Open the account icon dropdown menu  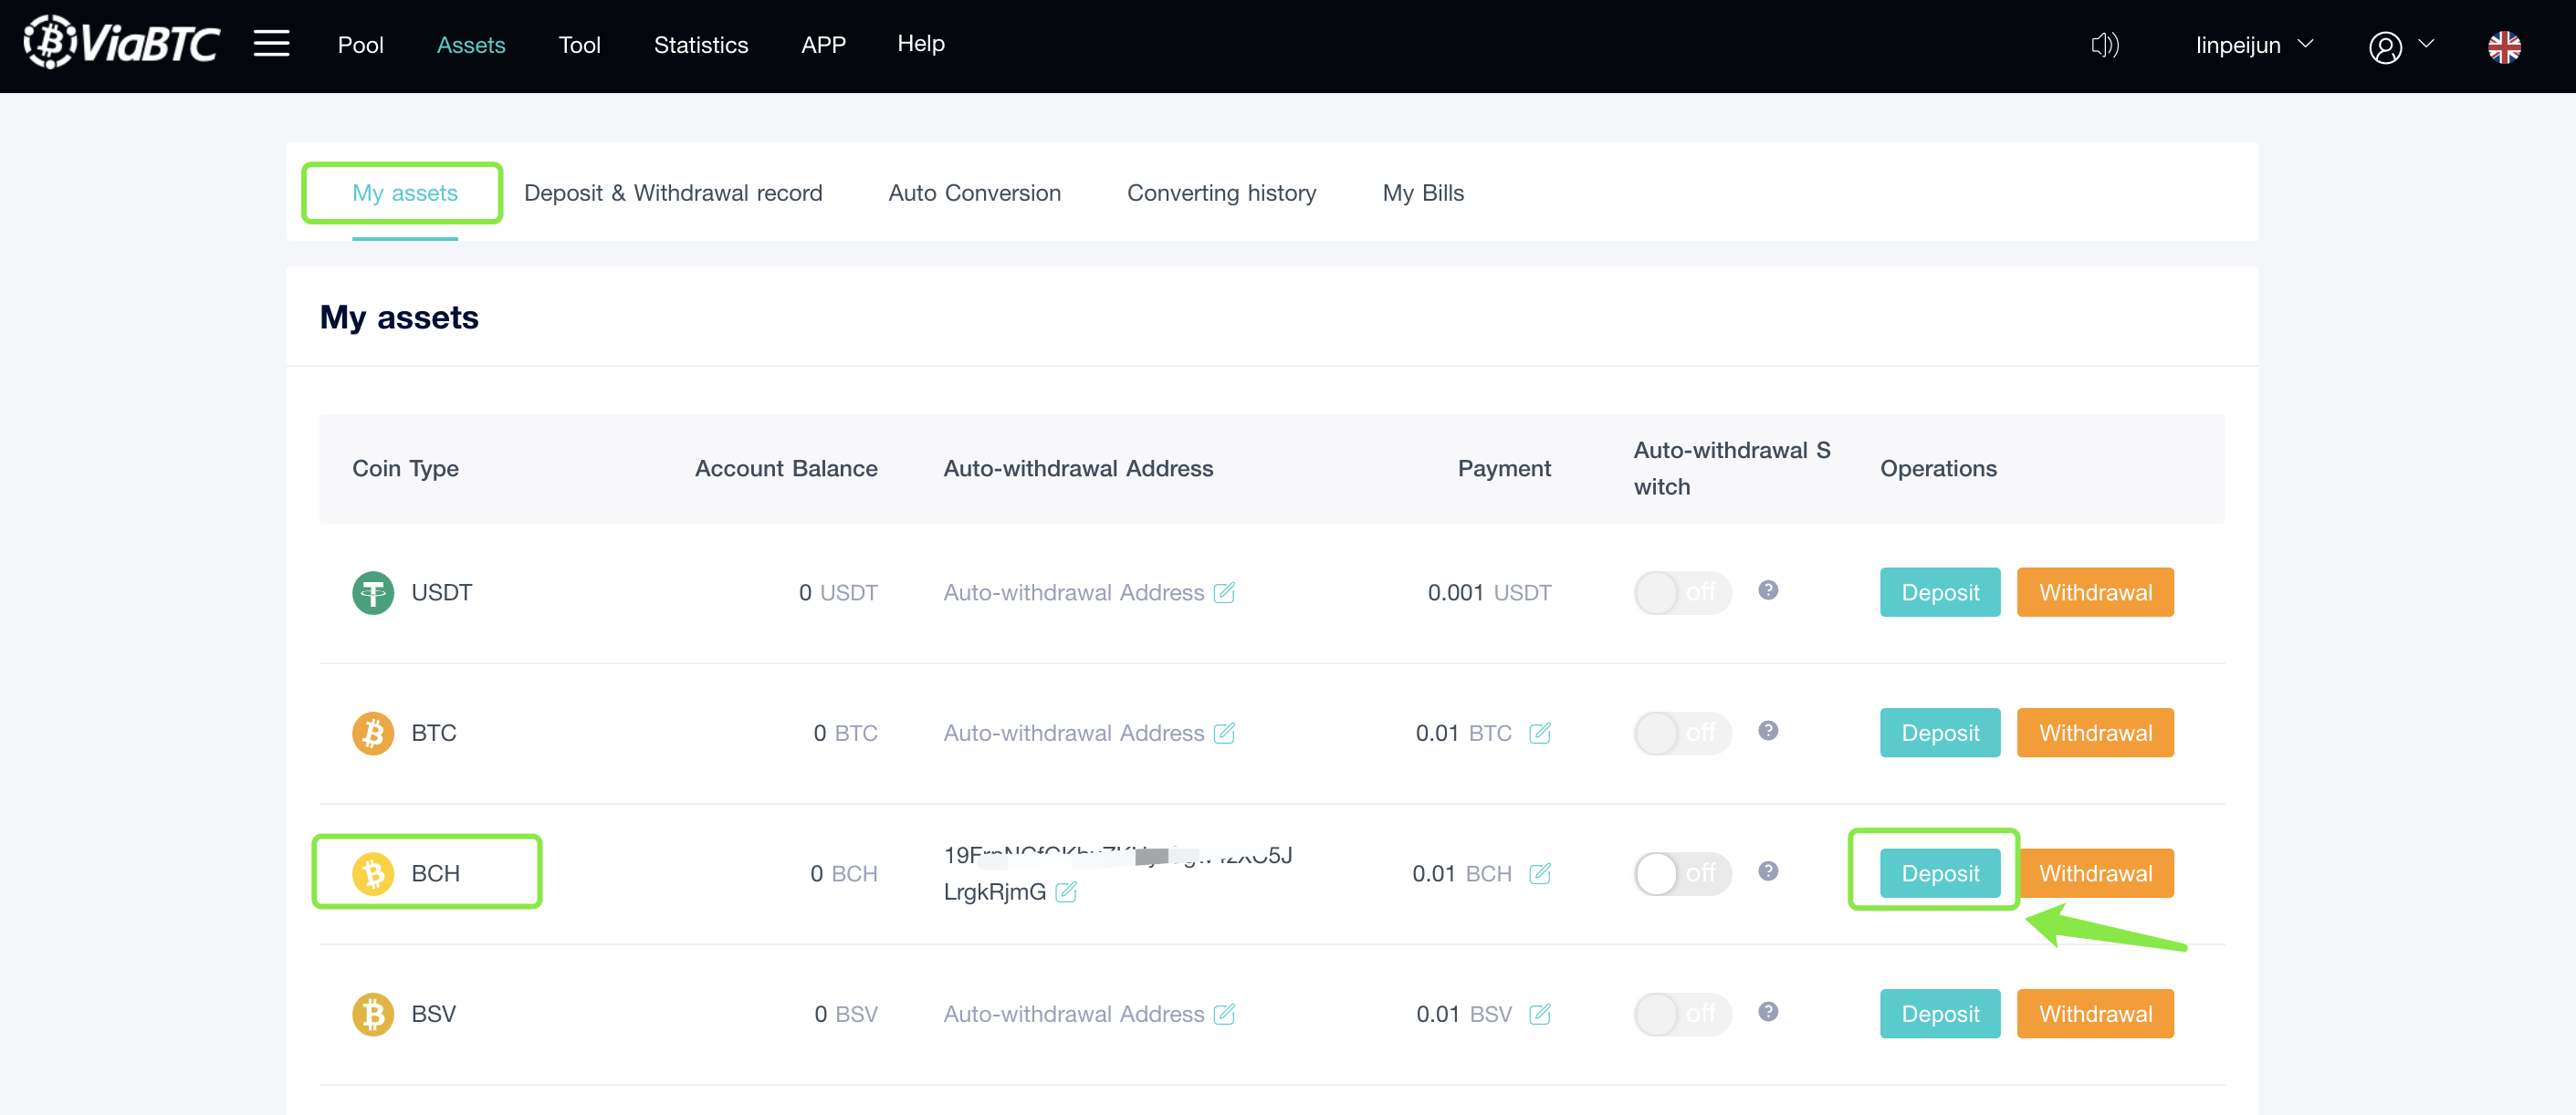tap(2425, 46)
